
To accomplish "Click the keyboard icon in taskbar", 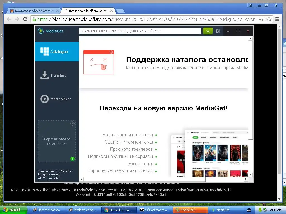I will pos(249,210).
